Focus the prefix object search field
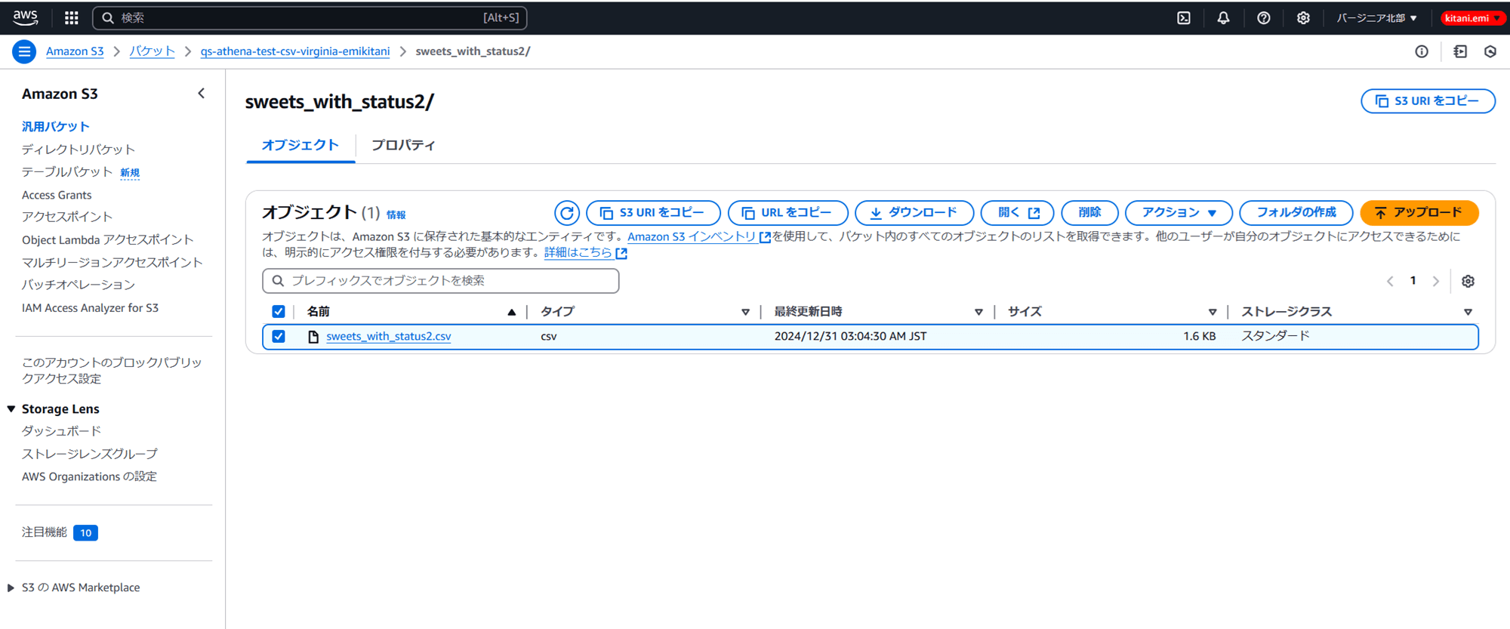 coord(441,281)
